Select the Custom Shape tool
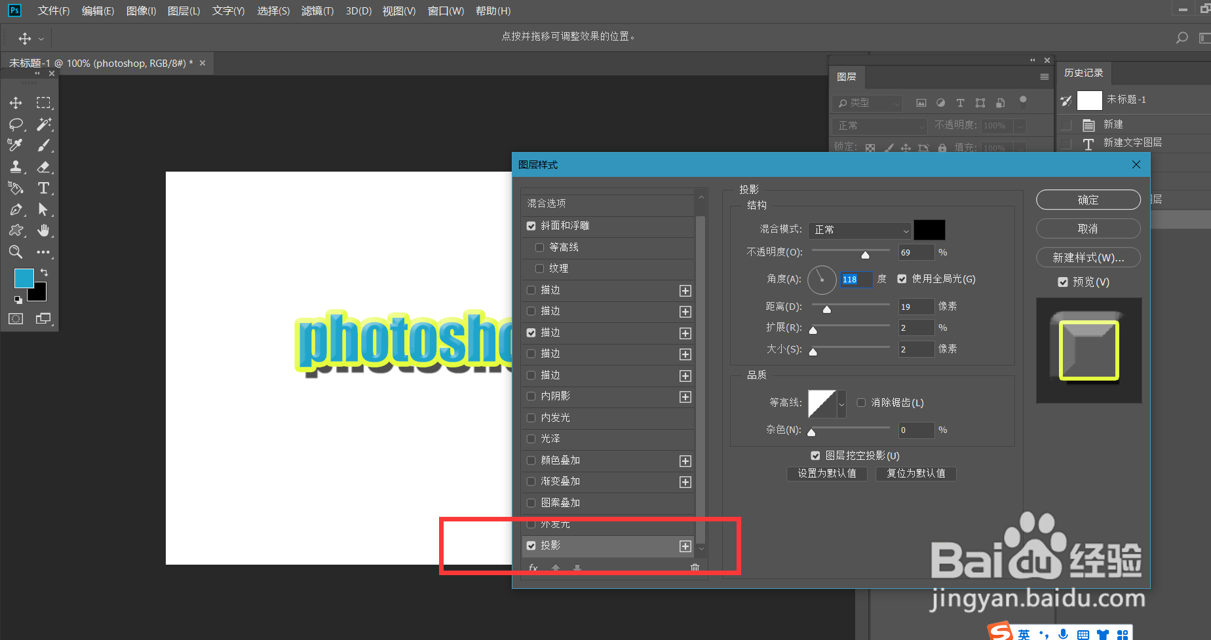This screenshot has width=1211, height=640. 16,231
